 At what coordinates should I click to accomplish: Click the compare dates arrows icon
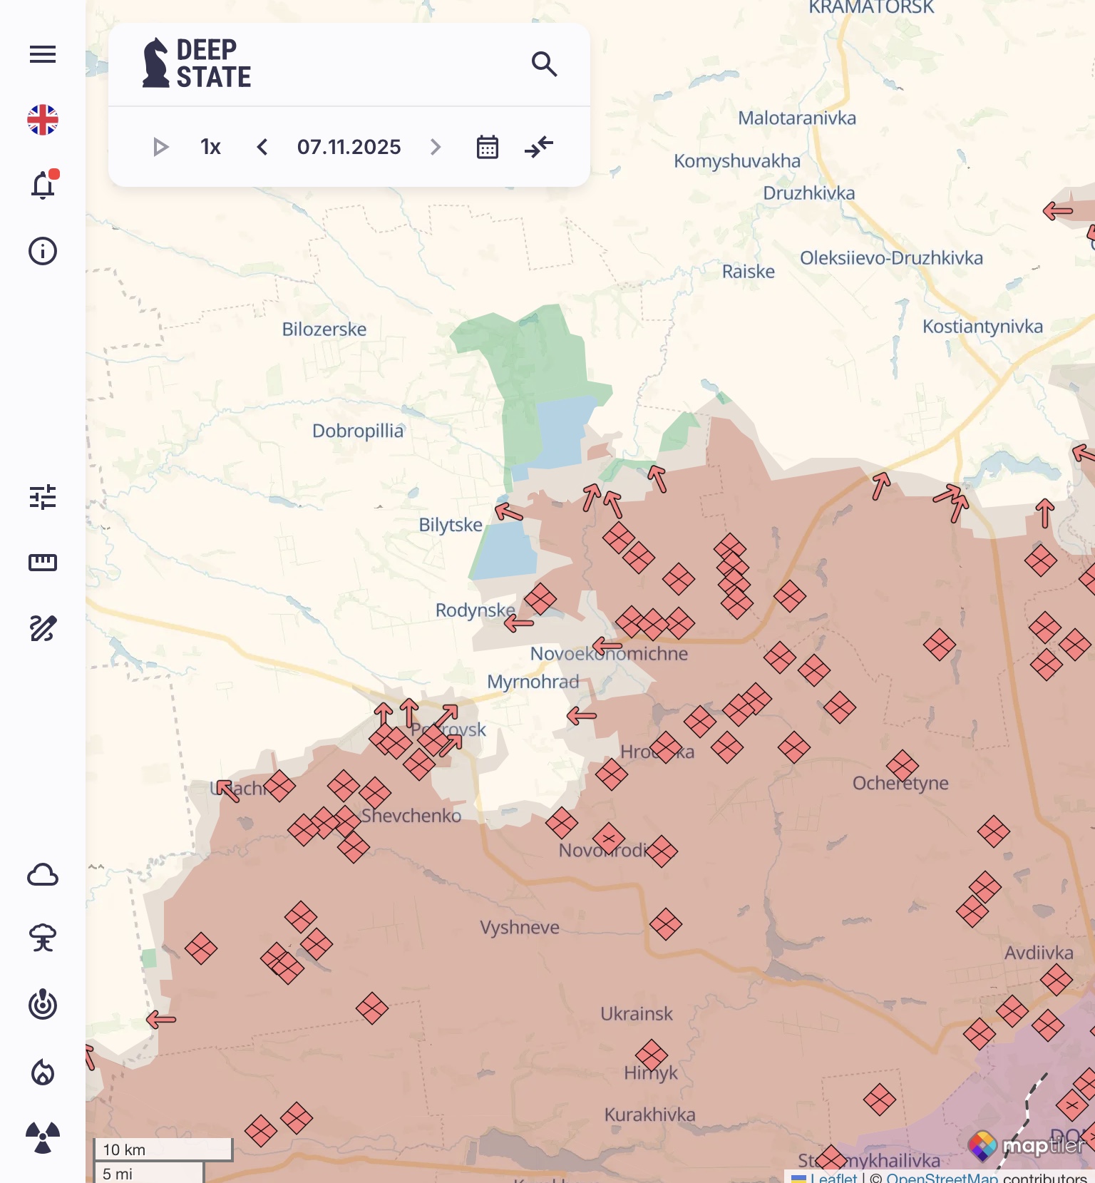539,147
